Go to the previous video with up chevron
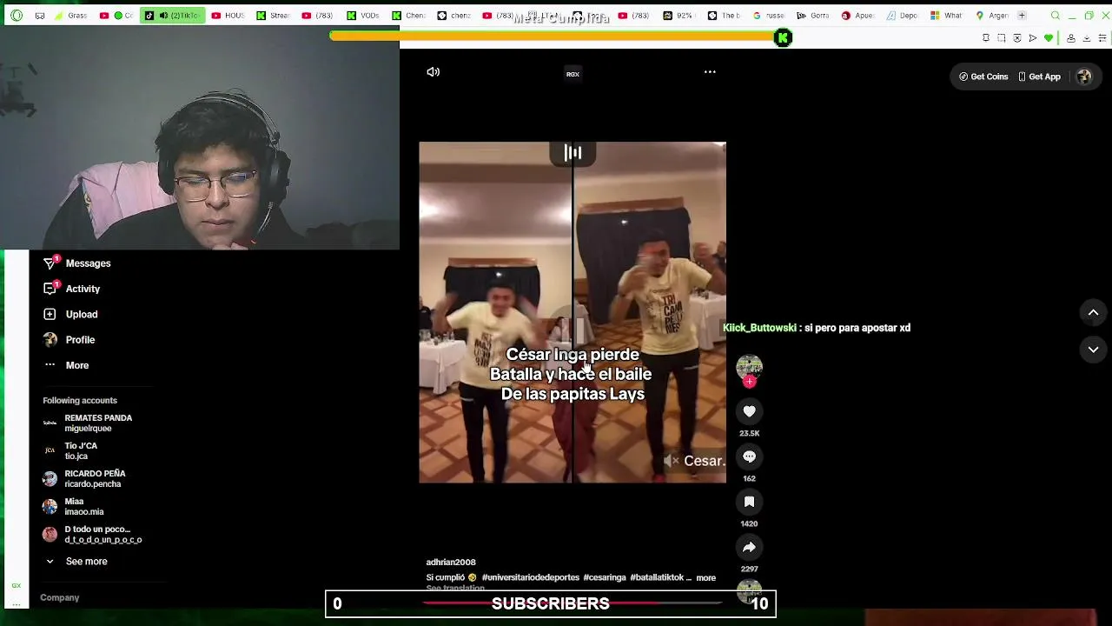Image resolution: width=1112 pixels, height=626 pixels. pos(1093,313)
